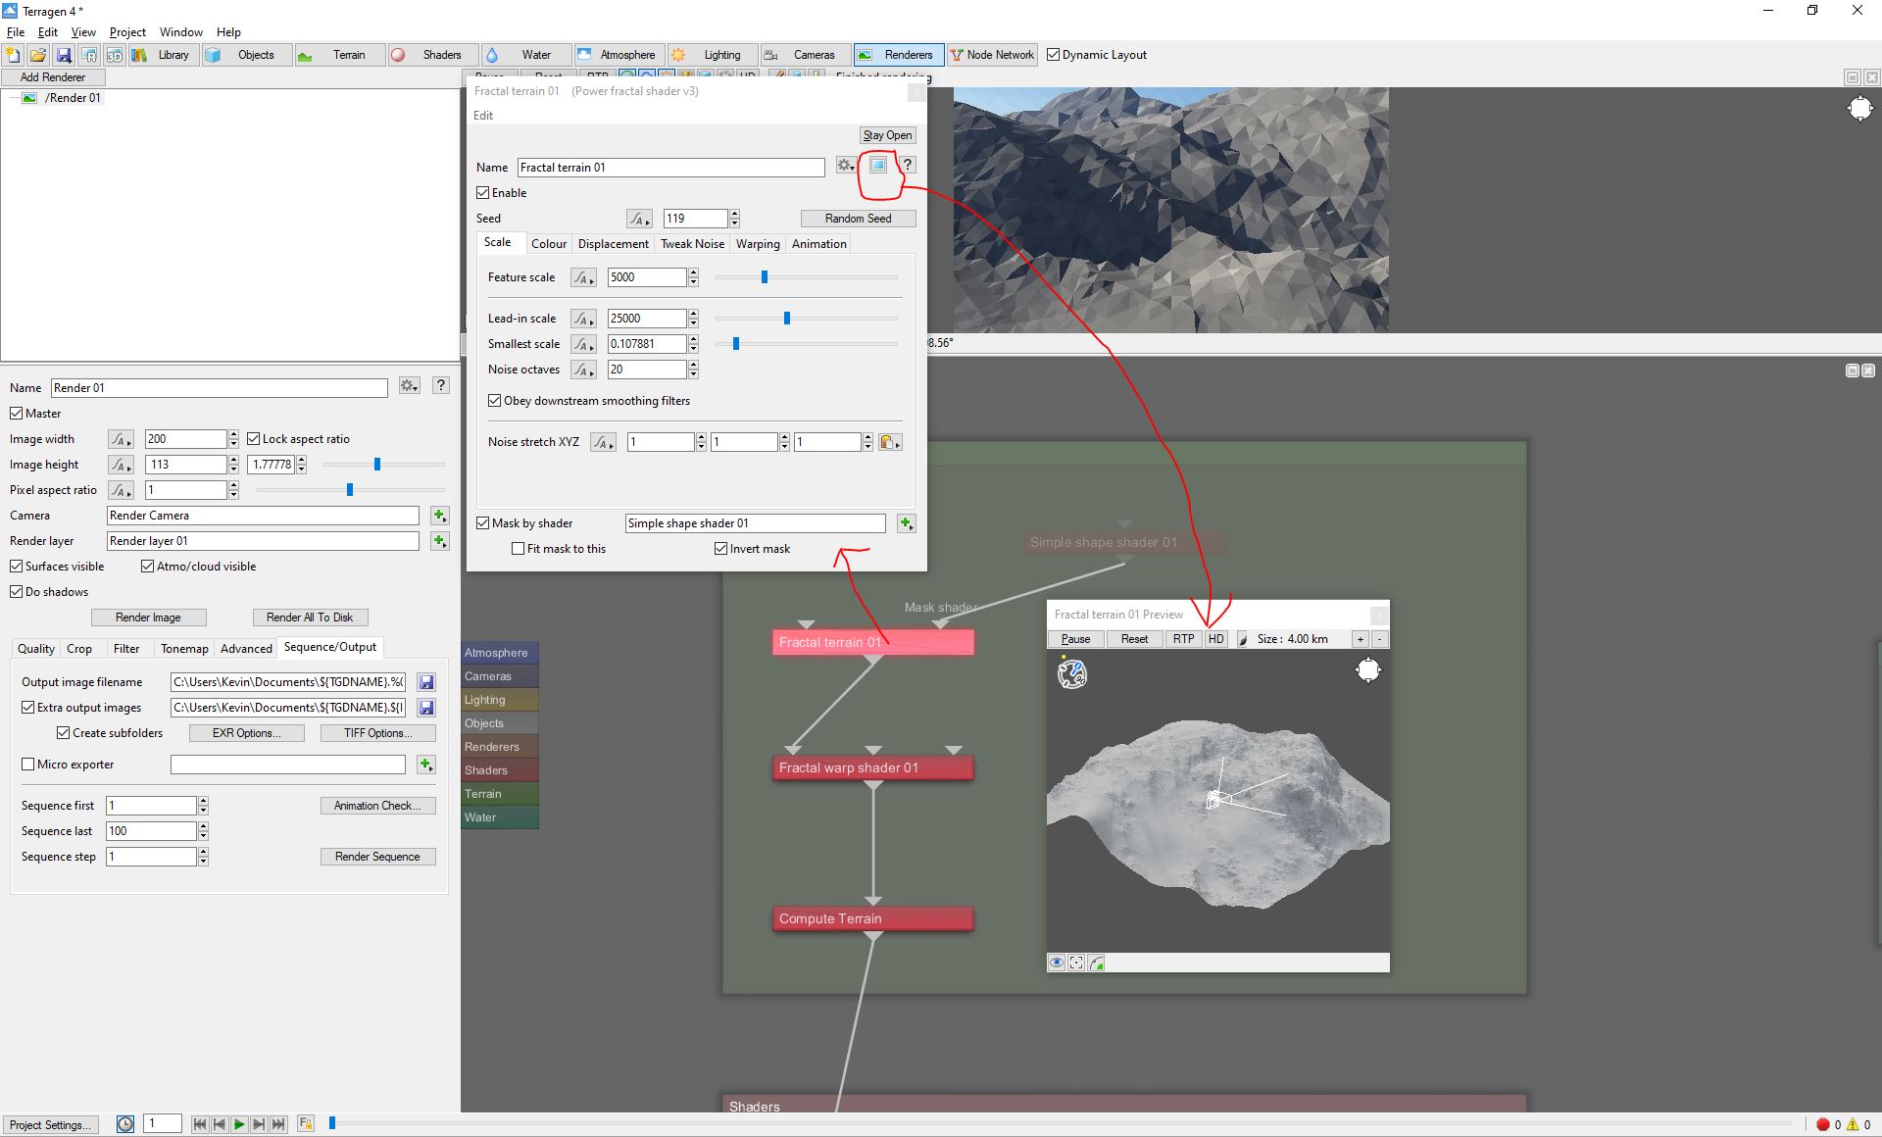Open the Warping tab
The image size is (1882, 1137).
click(x=758, y=244)
